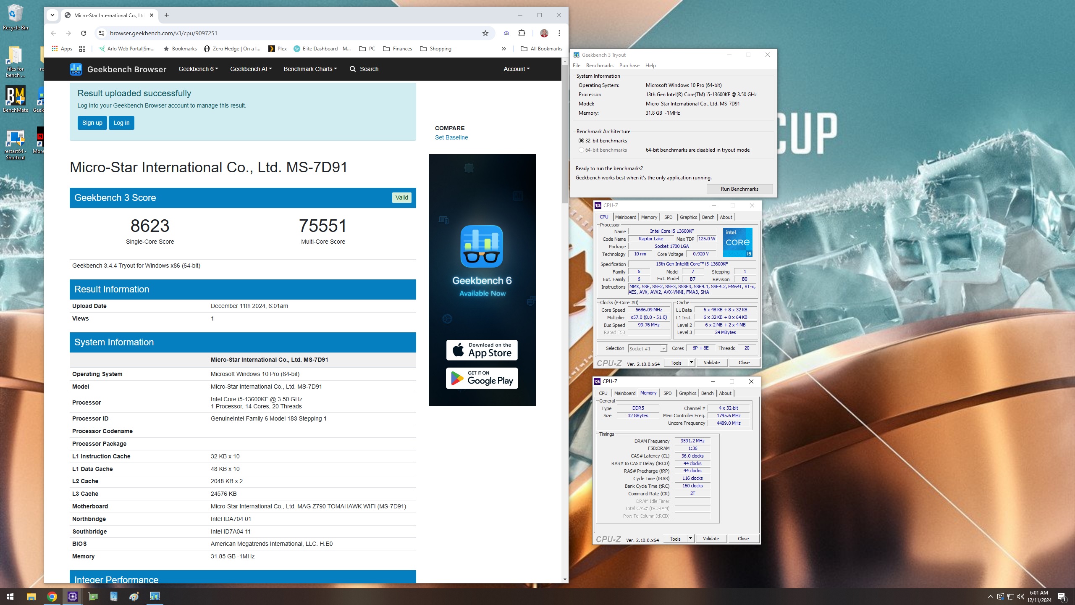
Task: Expand the Benchmark Charts dropdown menu
Action: coord(310,69)
